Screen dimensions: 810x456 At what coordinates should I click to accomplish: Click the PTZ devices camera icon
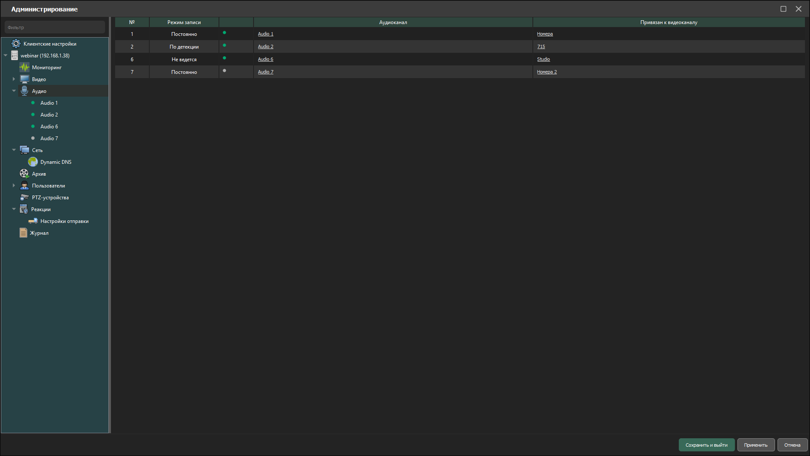click(24, 198)
